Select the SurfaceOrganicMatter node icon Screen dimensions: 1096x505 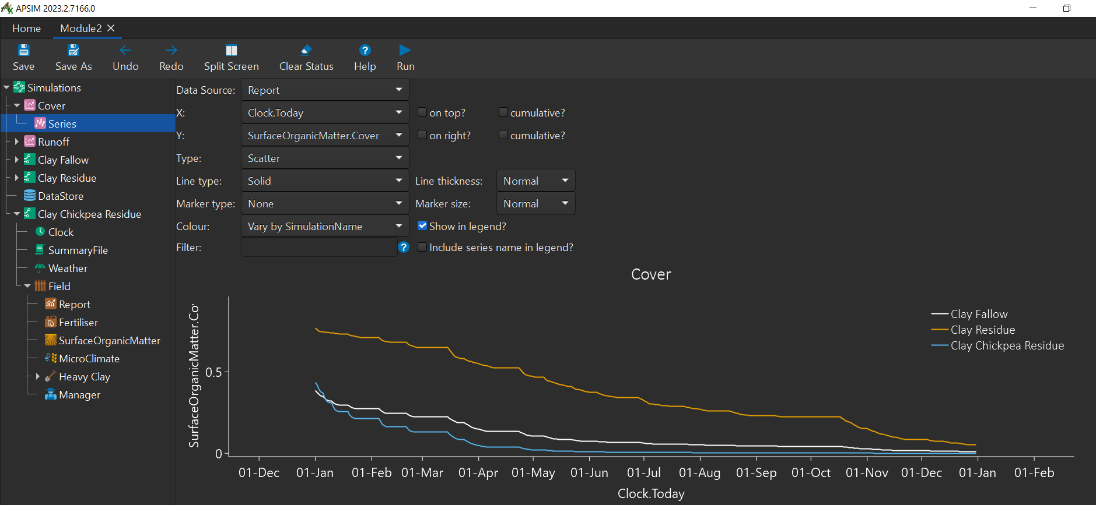51,340
